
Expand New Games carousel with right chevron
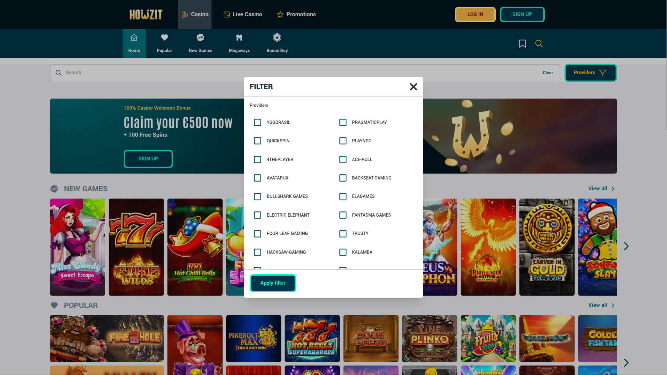626,246
